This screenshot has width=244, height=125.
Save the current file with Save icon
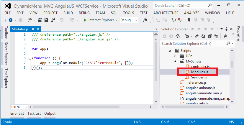[x=46, y=20]
